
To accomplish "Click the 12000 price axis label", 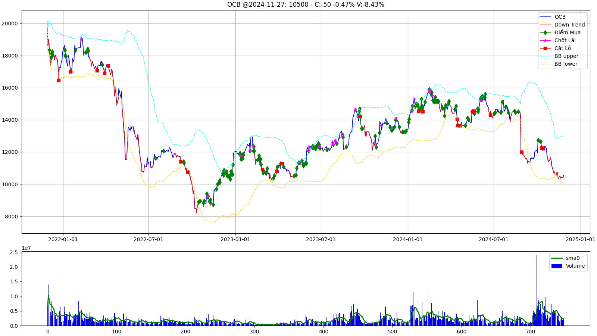I will (10, 152).
